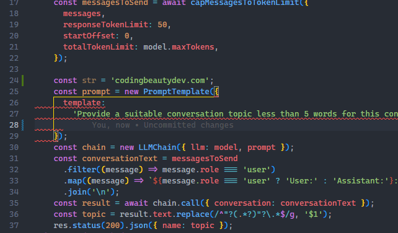
Task: Click conversationText declaration on line 31
Action: pyautogui.click(x=120, y=159)
